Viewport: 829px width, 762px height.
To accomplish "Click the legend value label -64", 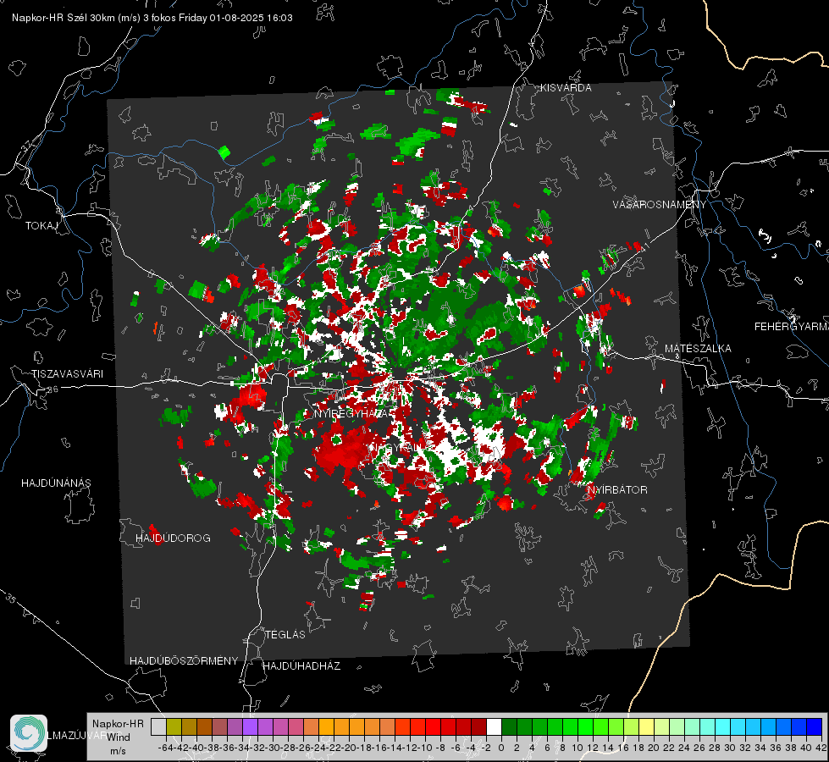I will pyautogui.click(x=165, y=748).
